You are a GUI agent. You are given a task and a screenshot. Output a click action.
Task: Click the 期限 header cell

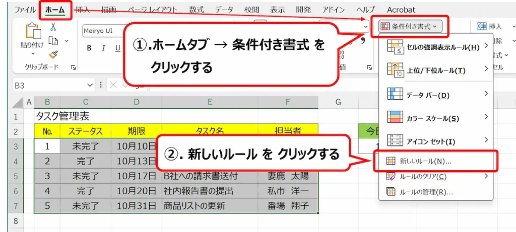tap(137, 131)
